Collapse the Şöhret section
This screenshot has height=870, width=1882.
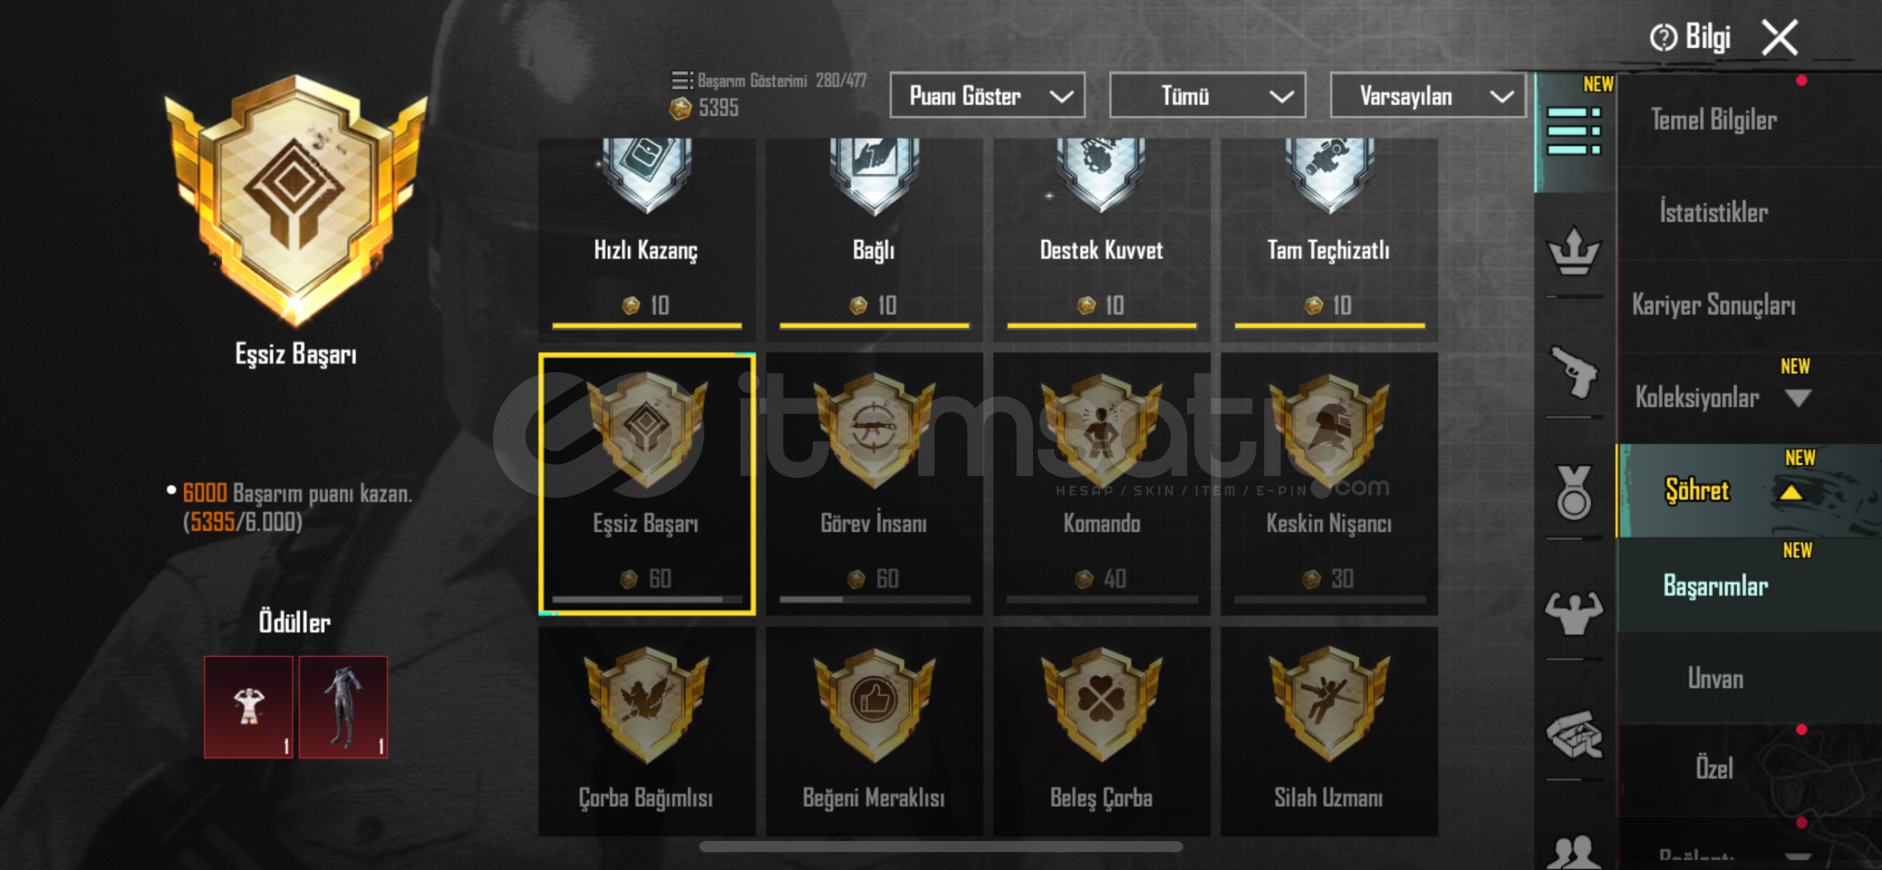pyautogui.click(x=1790, y=491)
